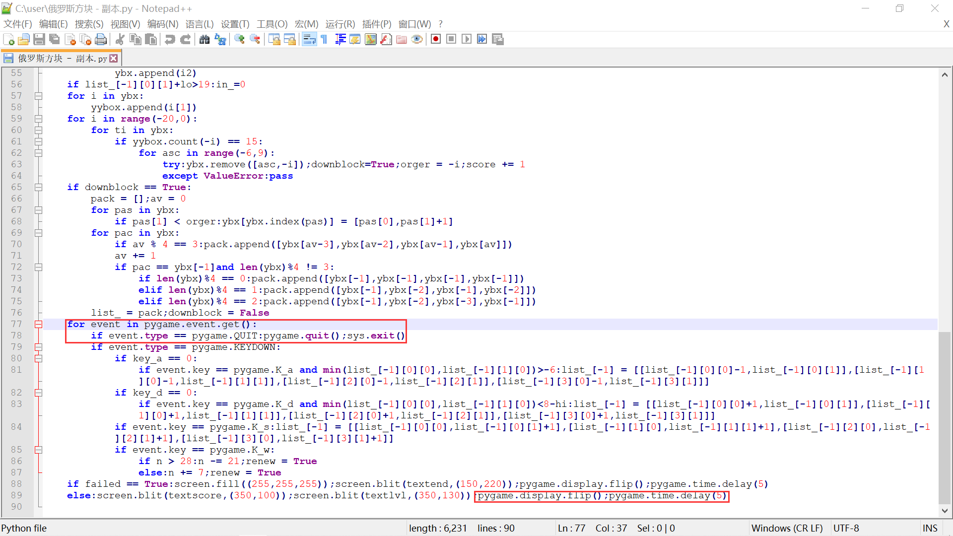Create a new file from toolbar
This screenshot has height=536, width=953.
click(x=8, y=39)
